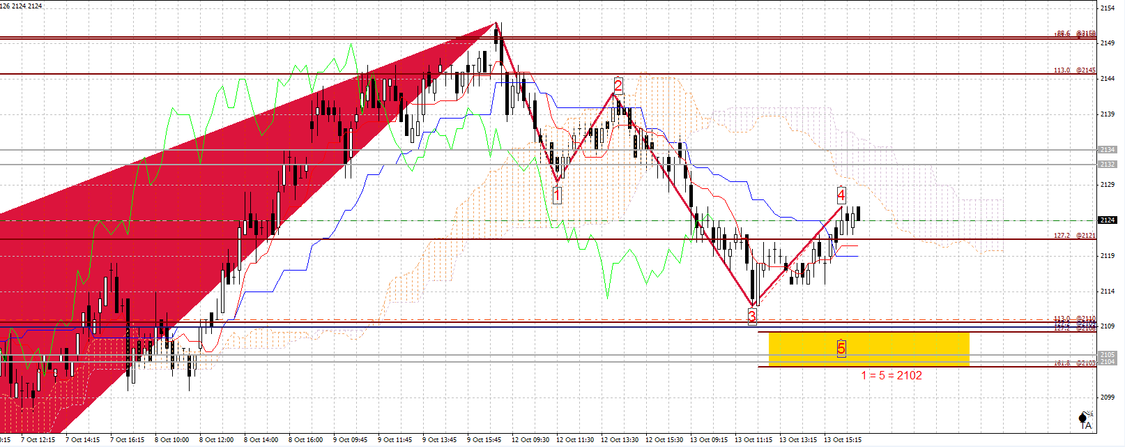Screen dimensions: 1125x447
Task: Click the "127.2 @2121" Fibonacci level label
Action: pyautogui.click(x=1075, y=236)
